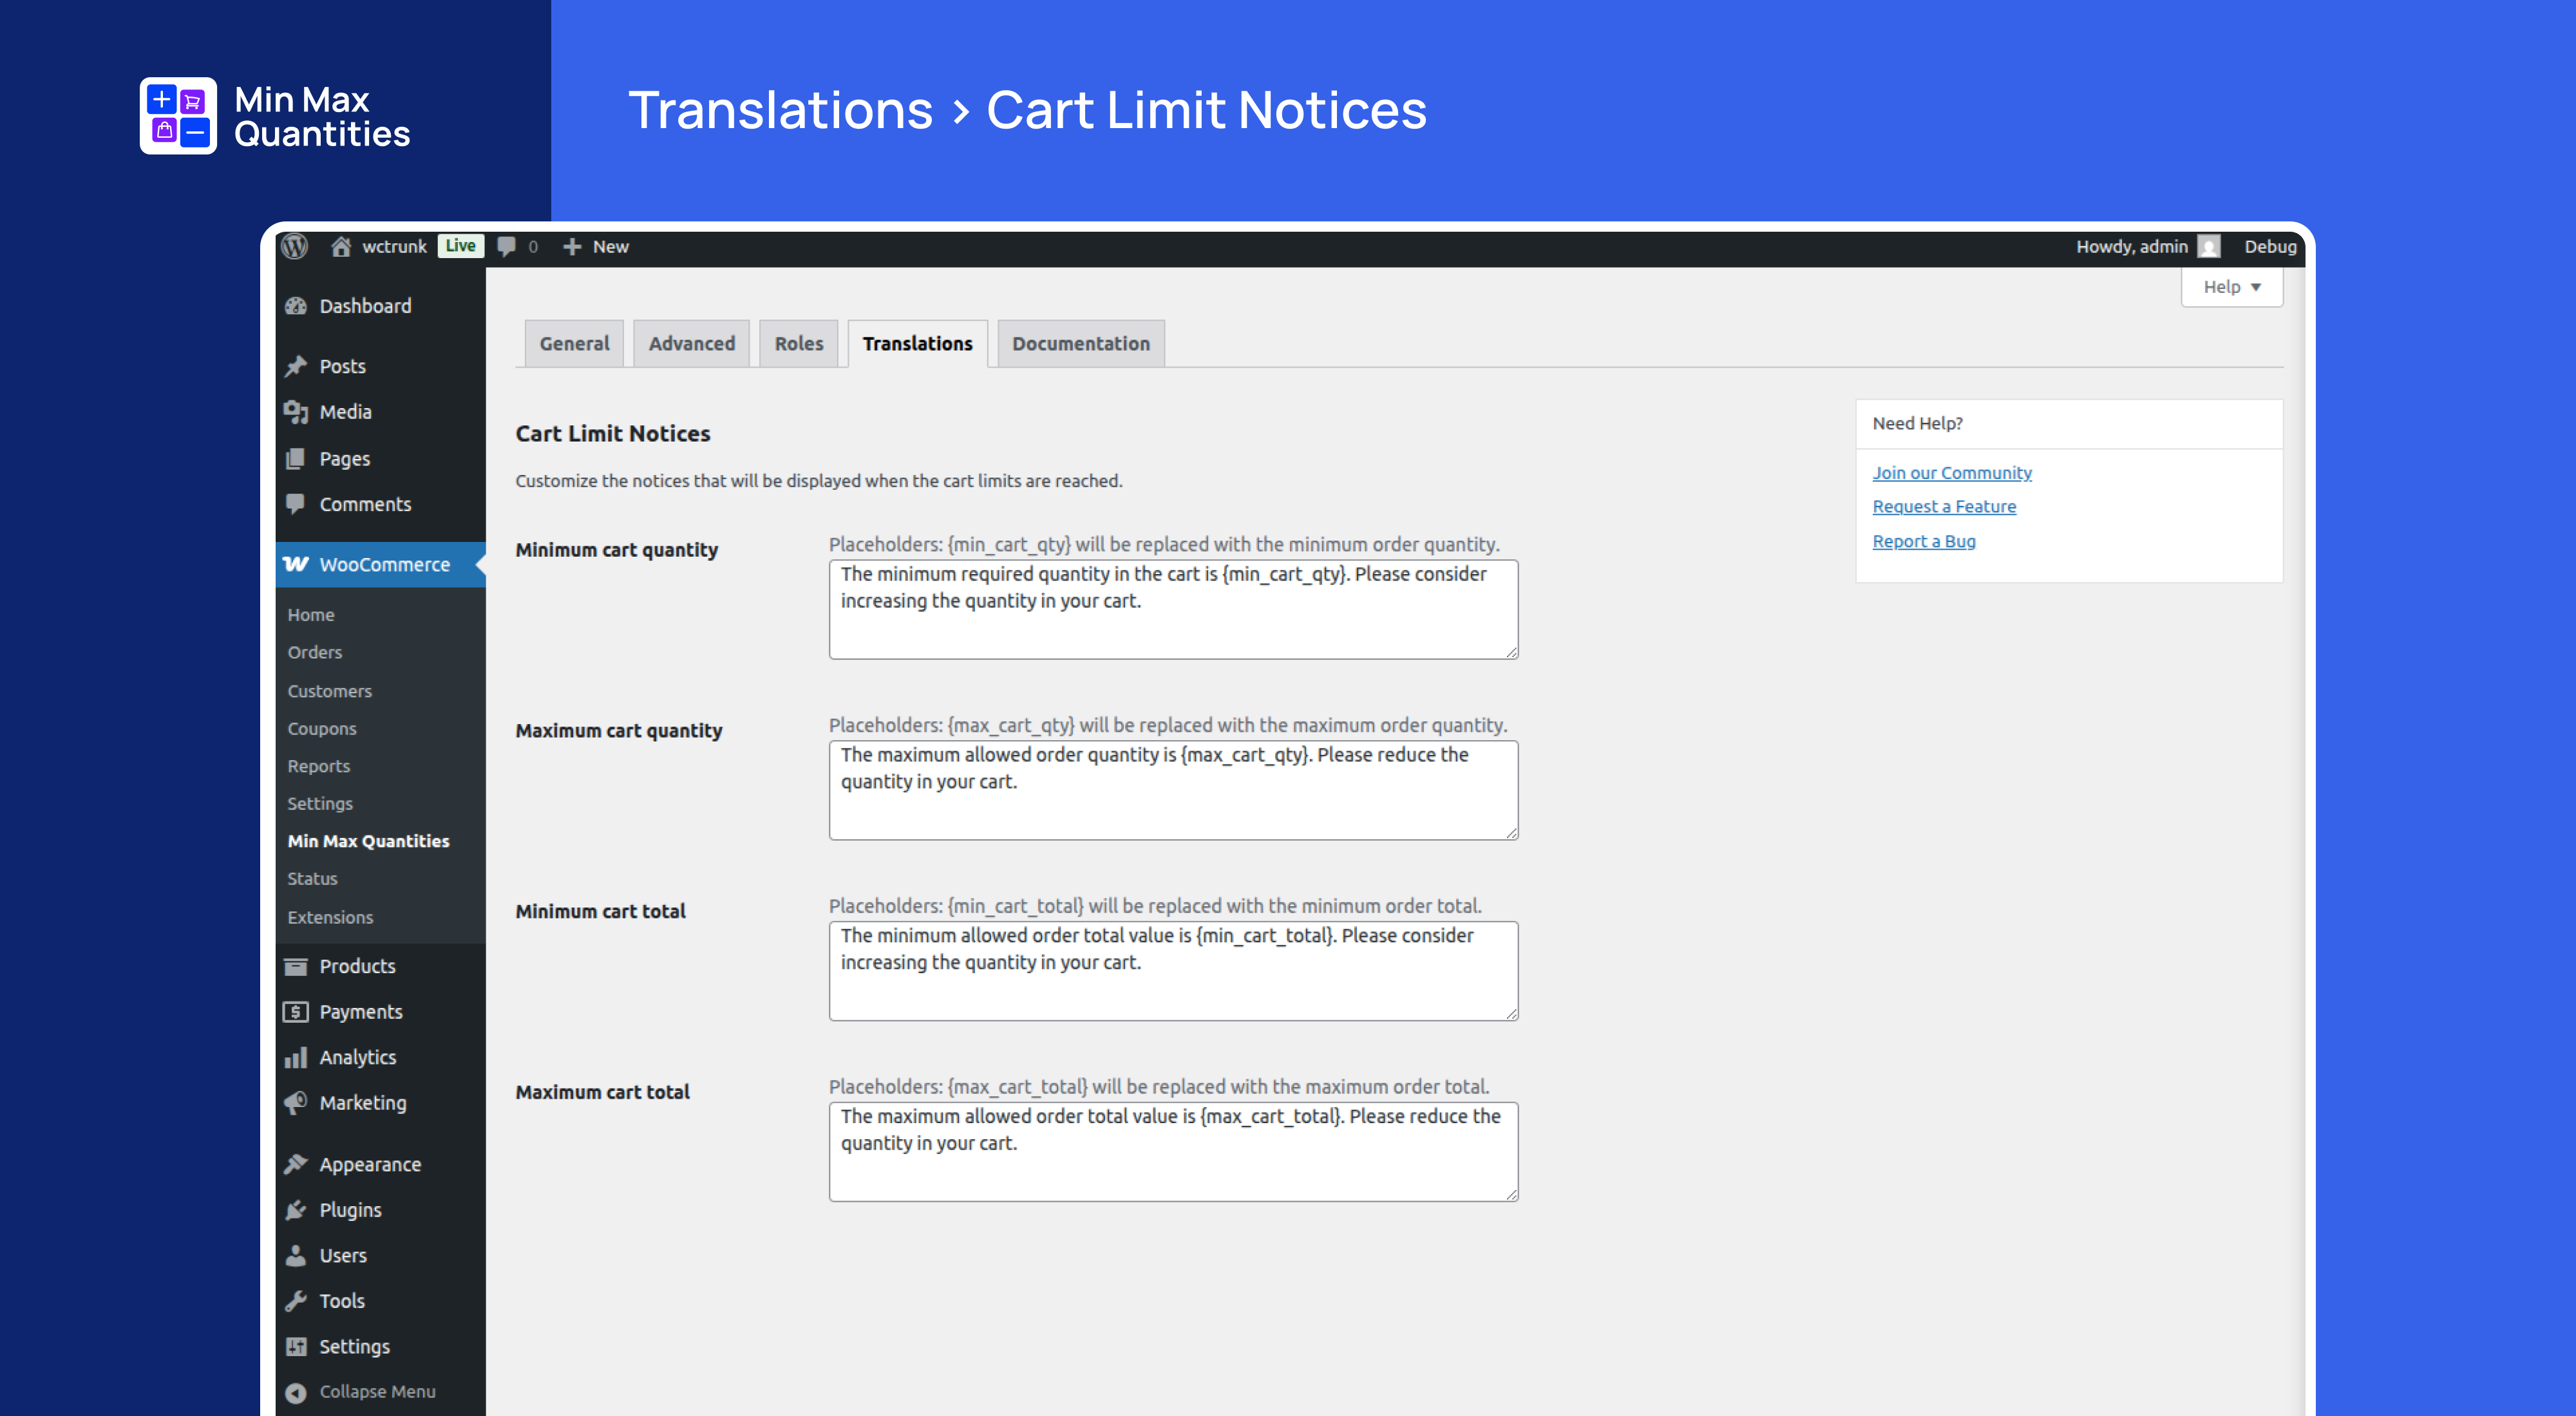Open the Analytics sidebar icon
The height and width of the screenshot is (1416, 2576).
(x=296, y=1057)
